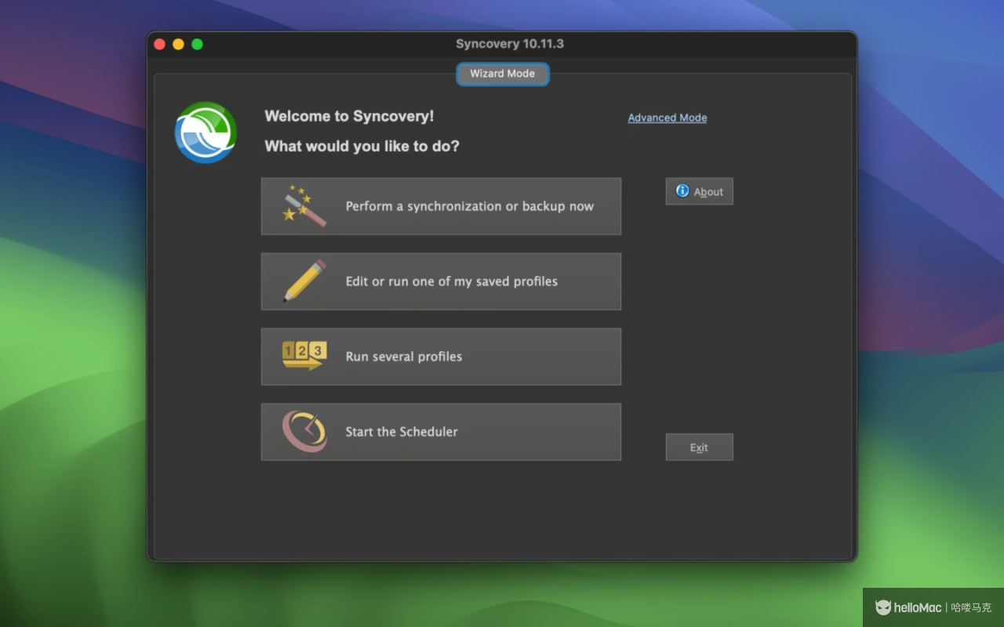Click the blue info icon on About

point(682,191)
